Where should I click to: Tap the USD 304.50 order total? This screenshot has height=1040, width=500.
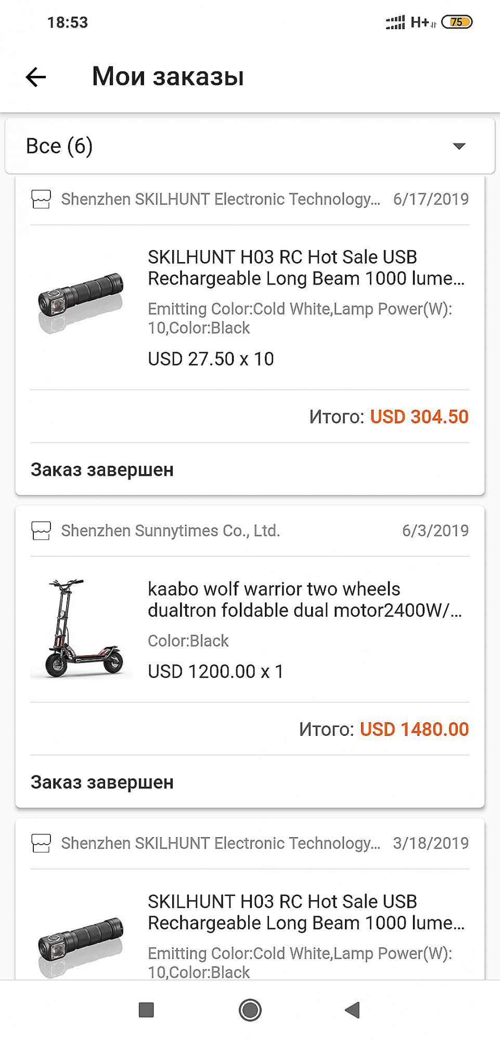tap(419, 417)
